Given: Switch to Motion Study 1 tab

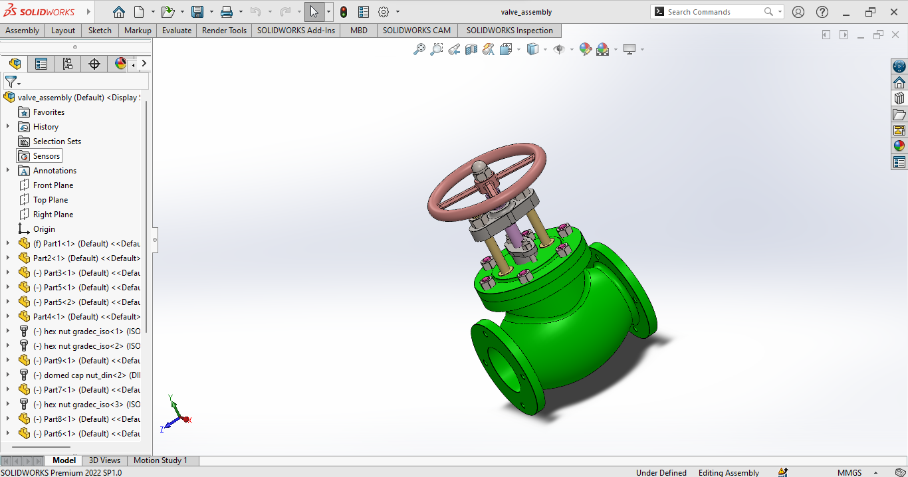Looking at the screenshot, I should pos(160,460).
